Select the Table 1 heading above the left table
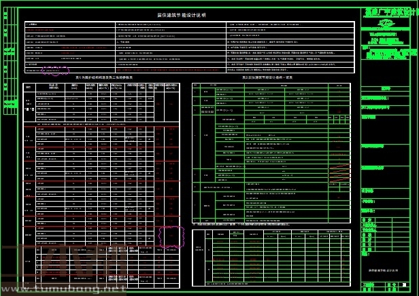The width and height of the screenshot is (419, 296). 103,77
